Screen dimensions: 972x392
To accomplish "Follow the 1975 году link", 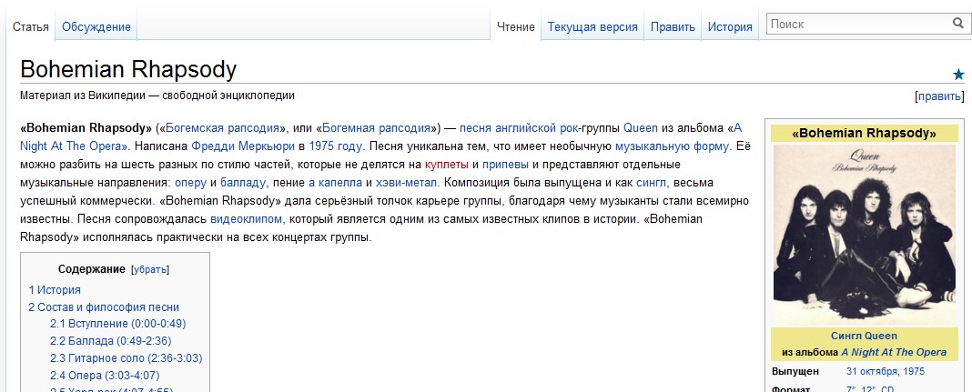I will tap(335, 146).
